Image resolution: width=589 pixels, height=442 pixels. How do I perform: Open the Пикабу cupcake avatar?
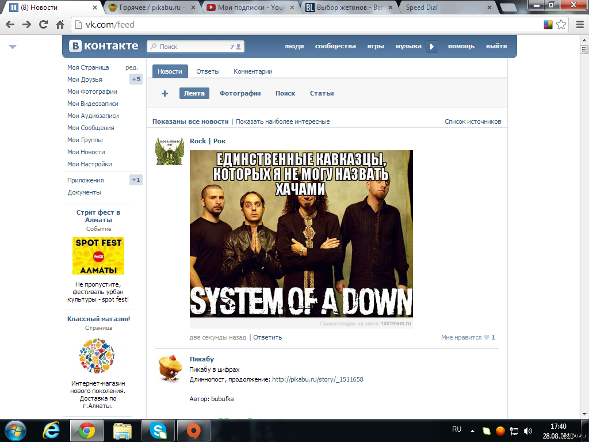pos(170,368)
